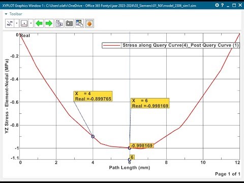Select the Stress along Query Curve legend
Image resolution: width=244 pixels, height=183 pixels.
(171, 45)
